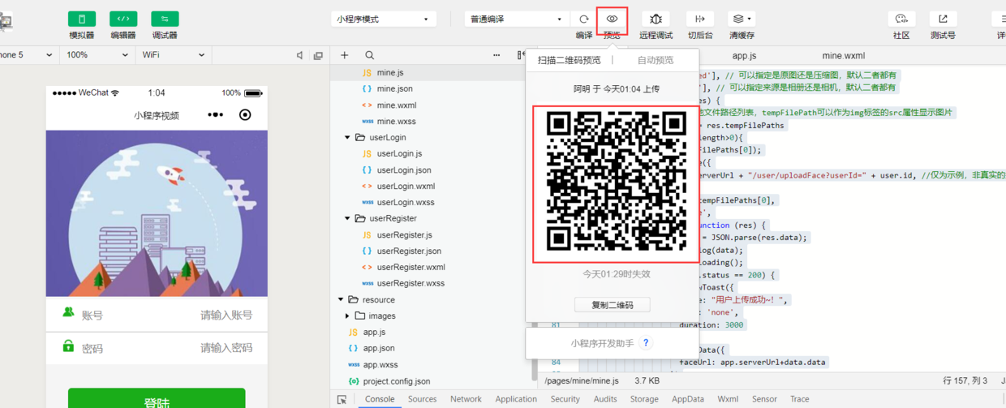Open the 小程序模式 mode dropdown
The image size is (1006, 408).
[x=383, y=19]
